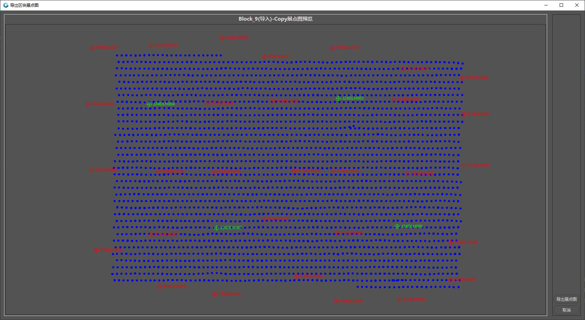Viewport: 585px width, 320px height.
Task: Click the 导出区块展点图 window title text
Action: click(24, 5)
